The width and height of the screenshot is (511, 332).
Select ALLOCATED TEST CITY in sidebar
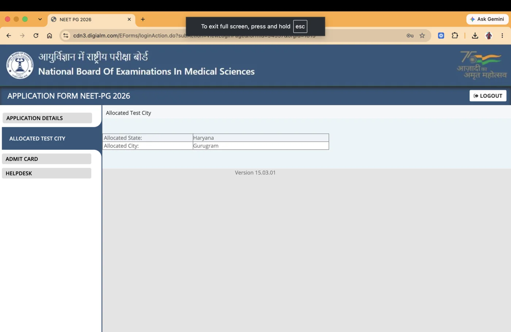click(x=51, y=138)
